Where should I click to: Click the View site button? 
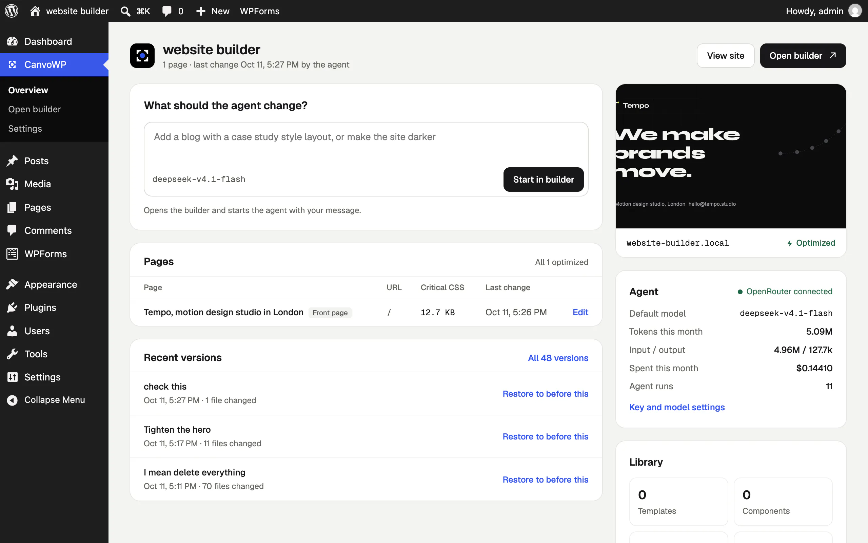point(726,56)
